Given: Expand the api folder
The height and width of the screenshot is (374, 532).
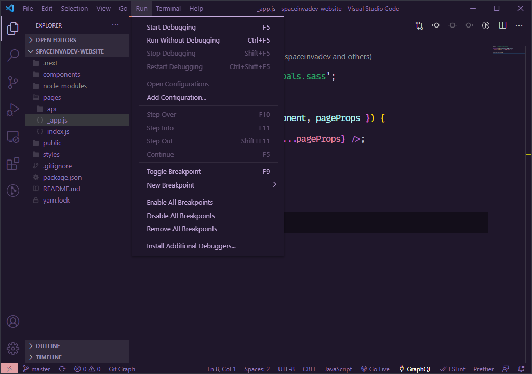Looking at the screenshot, I should pyautogui.click(x=77, y=109).
